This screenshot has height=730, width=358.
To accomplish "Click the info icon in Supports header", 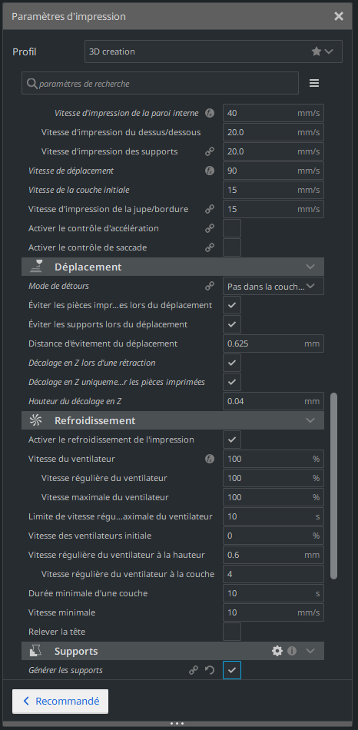I will [292, 651].
